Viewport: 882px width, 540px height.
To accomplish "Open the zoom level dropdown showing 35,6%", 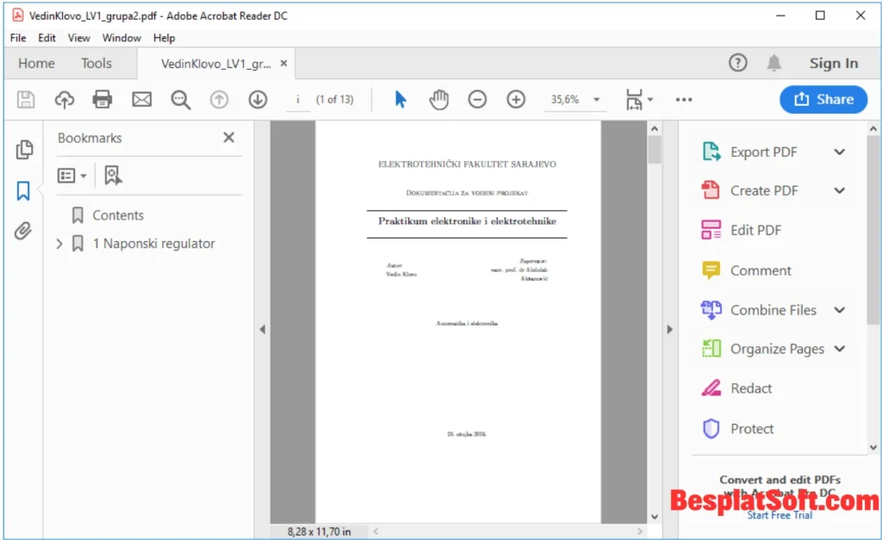I will point(575,99).
